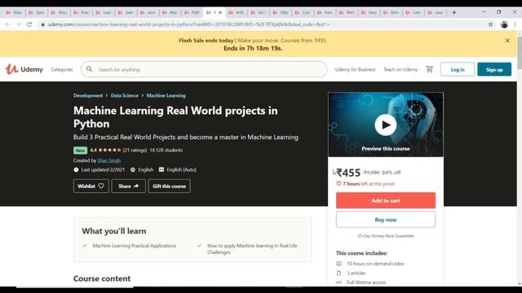Bookmark this page with star icon
This screenshot has width=522, height=293.
click(490, 24)
